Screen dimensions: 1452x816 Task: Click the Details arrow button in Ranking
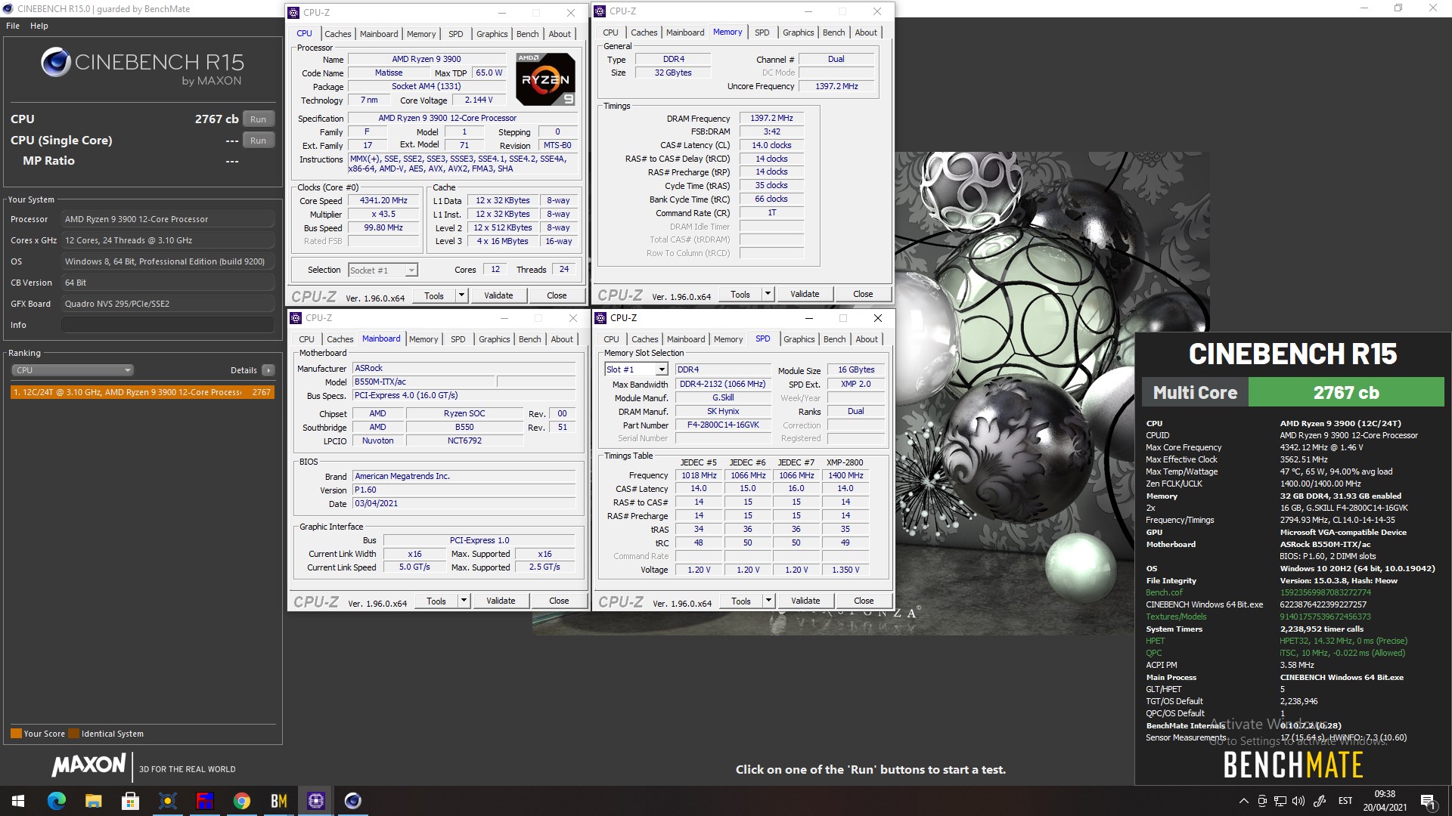pos(268,370)
